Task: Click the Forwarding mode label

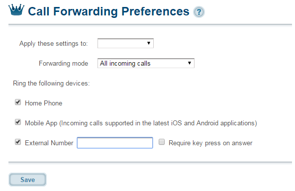Action: click(63, 63)
